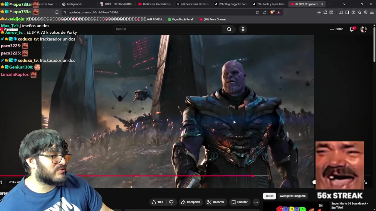Expand the tab search dropdown arrow
The image size is (376, 211).
coord(344,4)
